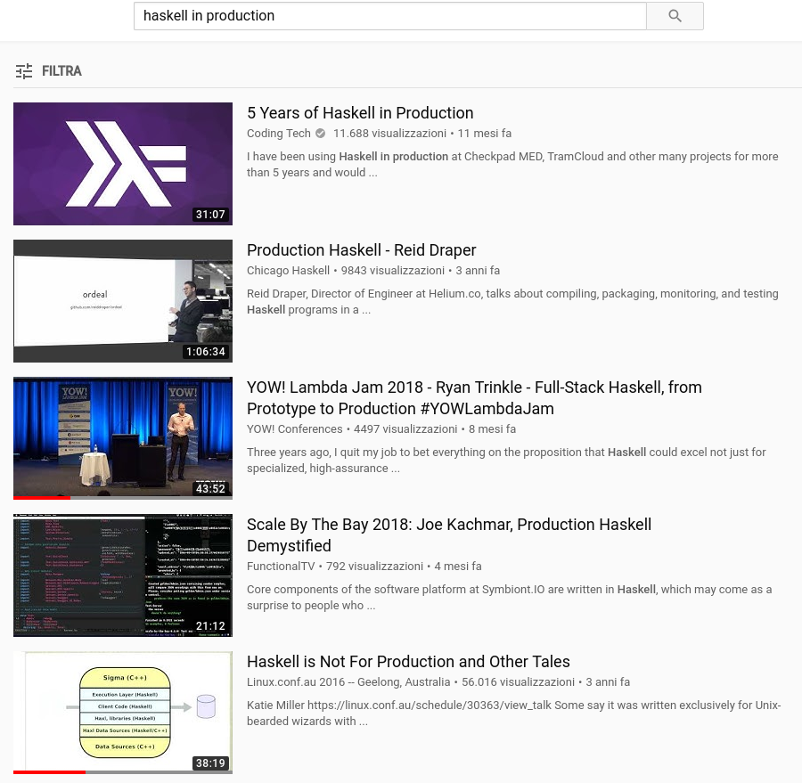The height and width of the screenshot is (783, 802).
Task: Open the 'ordeal' slide thumbnail
Action: pyautogui.click(x=123, y=301)
